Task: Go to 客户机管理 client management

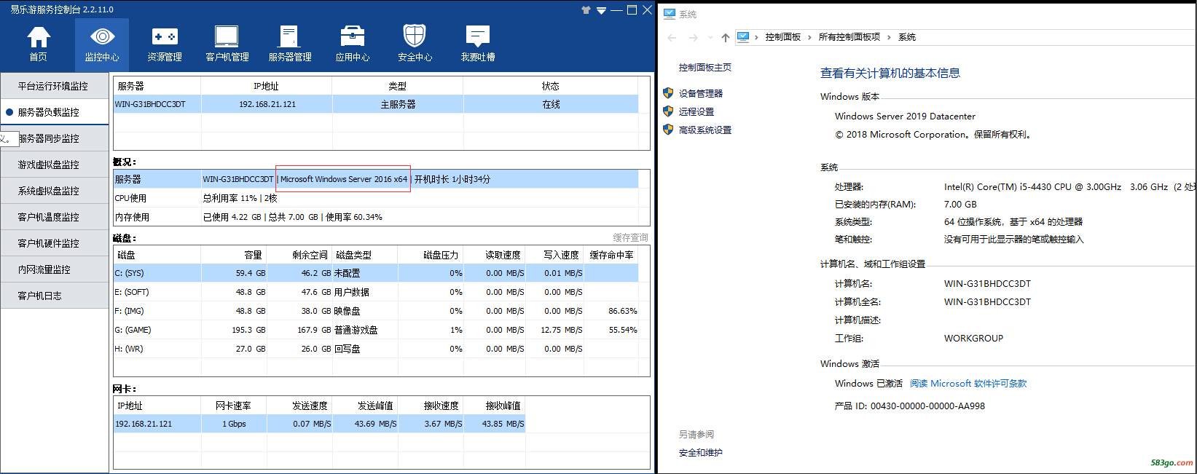Action: pos(227,44)
